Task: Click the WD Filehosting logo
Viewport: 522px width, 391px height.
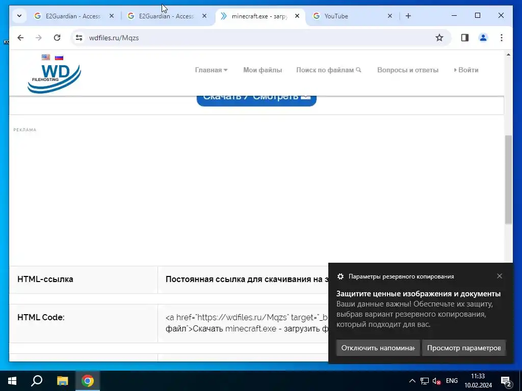Action: [x=54, y=78]
